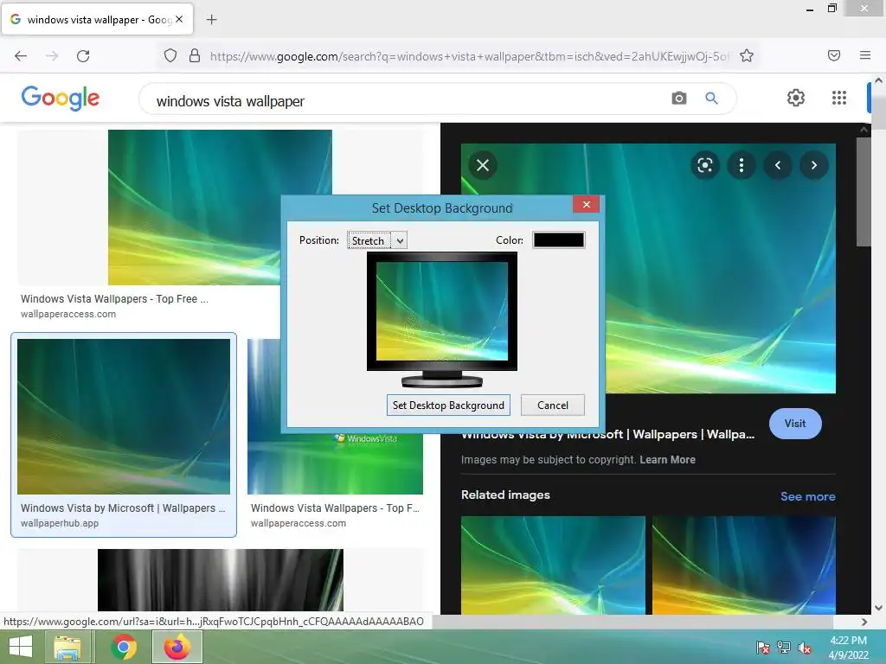This screenshot has width=886, height=664.
Task: Click the Google logo
Action: [x=61, y=99]
